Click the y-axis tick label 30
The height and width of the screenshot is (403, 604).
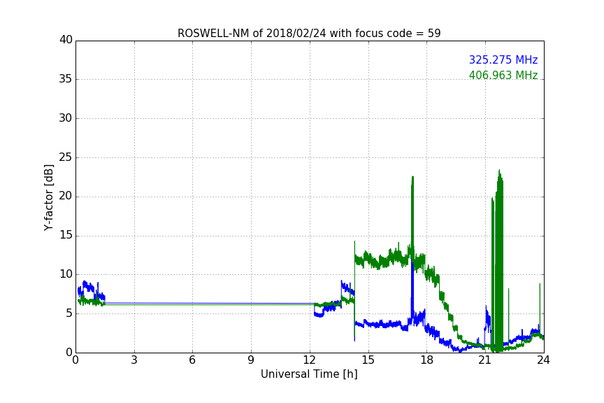[66, 118]
